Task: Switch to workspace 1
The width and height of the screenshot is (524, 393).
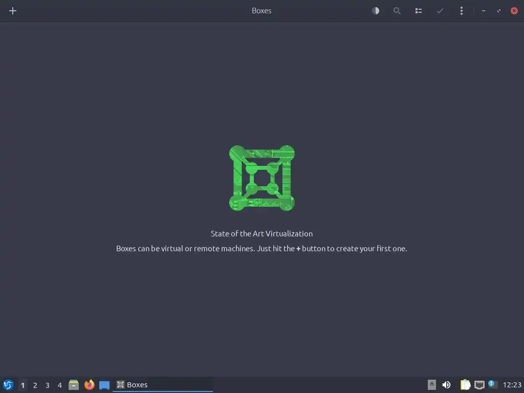Action: tap(23, 385)
